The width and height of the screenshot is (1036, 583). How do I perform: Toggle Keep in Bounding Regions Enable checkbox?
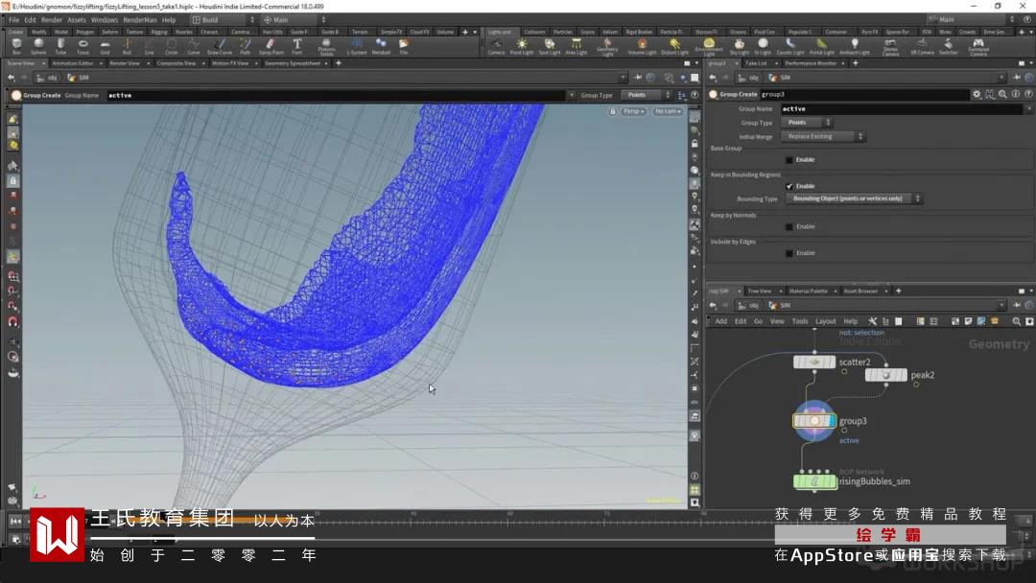pyautogui.click(x=789, y=186)
